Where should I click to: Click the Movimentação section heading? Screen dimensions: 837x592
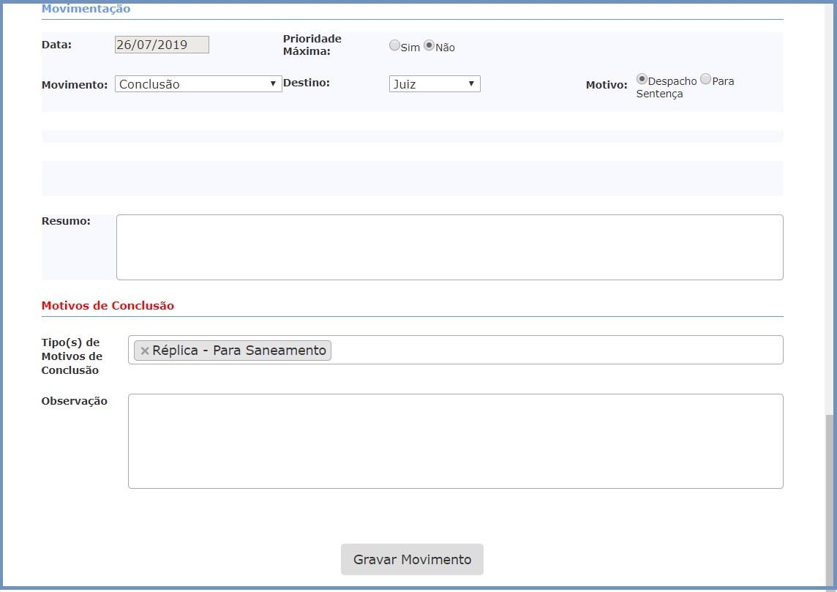86,10
